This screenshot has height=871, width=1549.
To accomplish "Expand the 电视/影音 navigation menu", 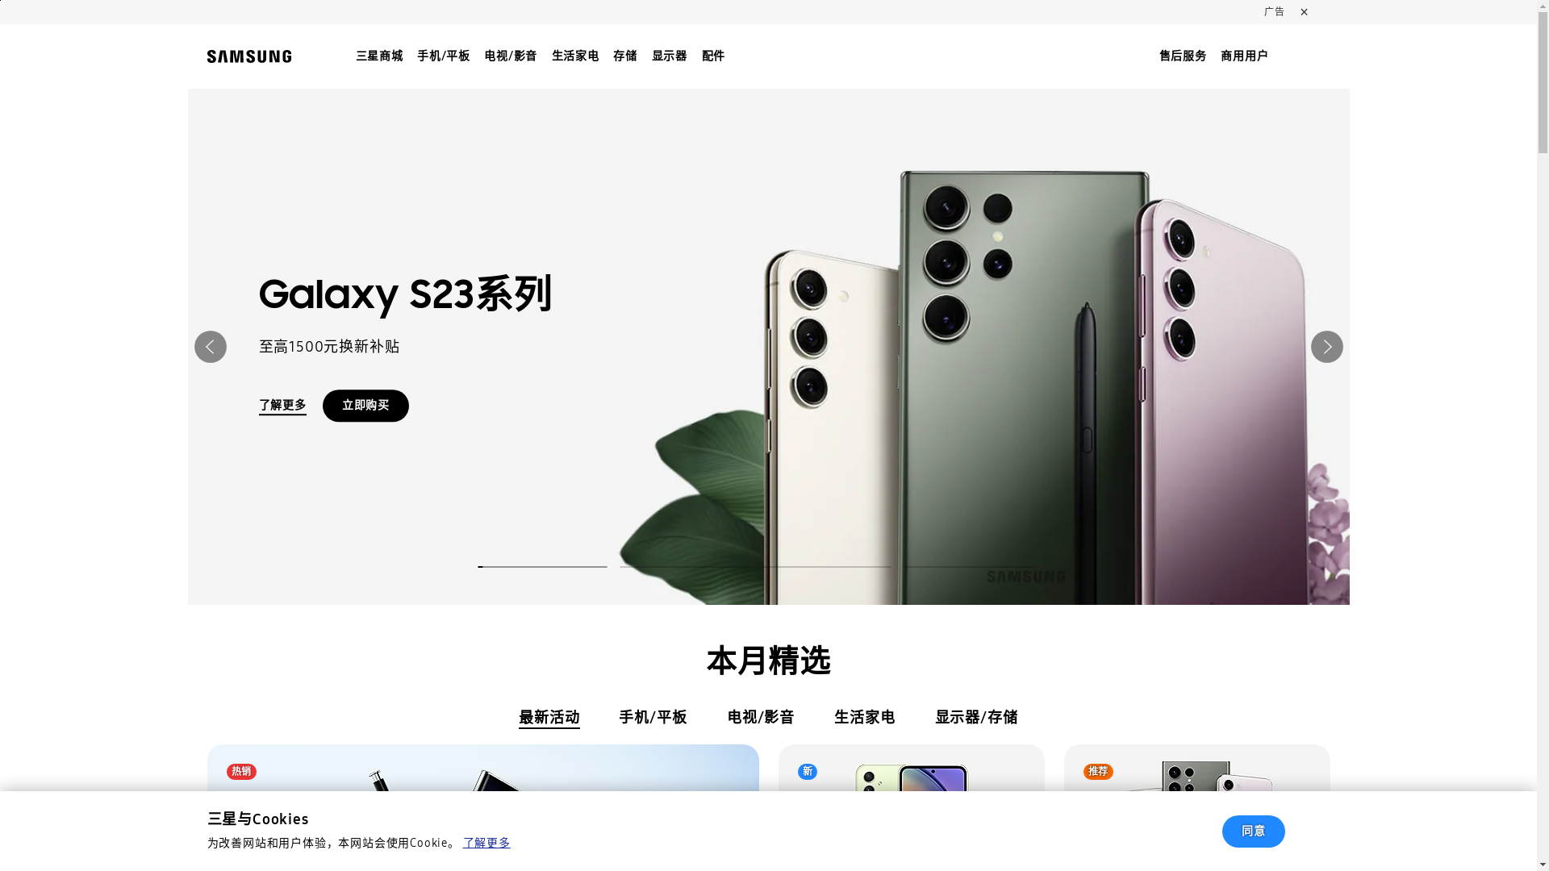I will click(x=511, y=56).
